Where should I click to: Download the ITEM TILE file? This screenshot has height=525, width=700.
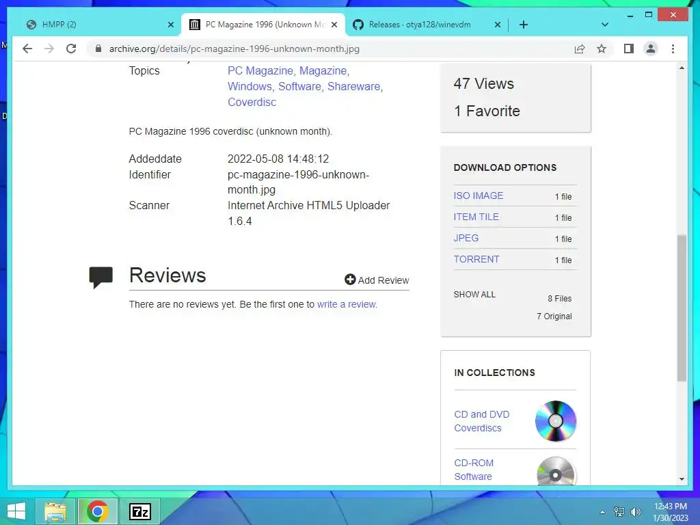coord(476,217)
